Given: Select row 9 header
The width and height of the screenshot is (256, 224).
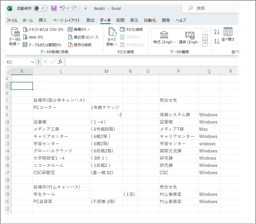Looking at the screenshot, I should pos(7,115).
